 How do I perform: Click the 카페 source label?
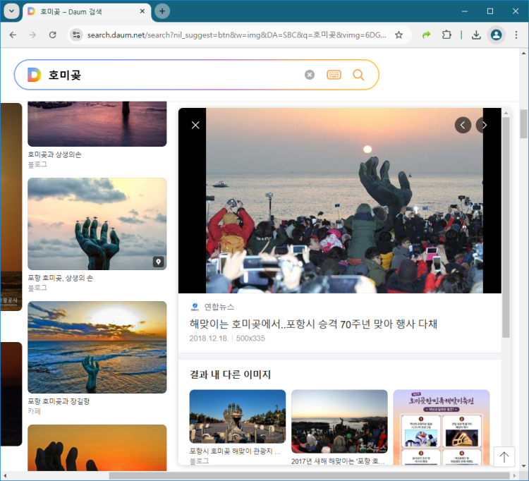click(x=34, y=411)
